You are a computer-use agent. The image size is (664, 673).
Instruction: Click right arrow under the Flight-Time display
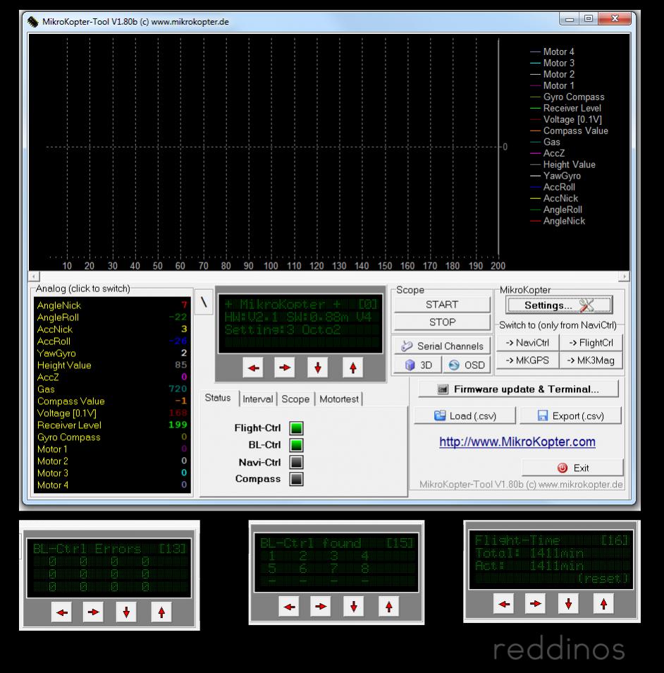point(536,603)
